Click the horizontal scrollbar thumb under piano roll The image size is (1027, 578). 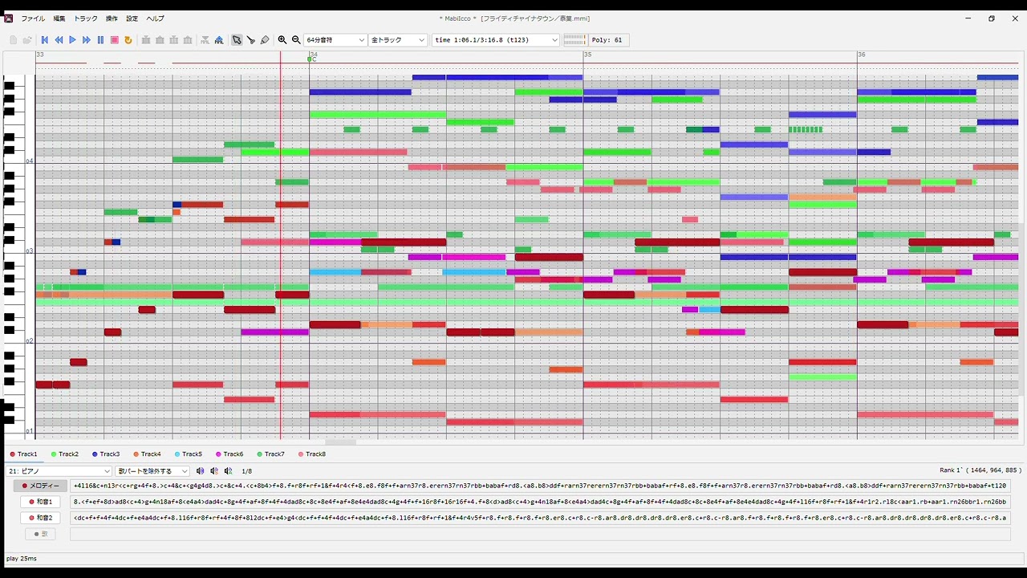click(340, 442)
